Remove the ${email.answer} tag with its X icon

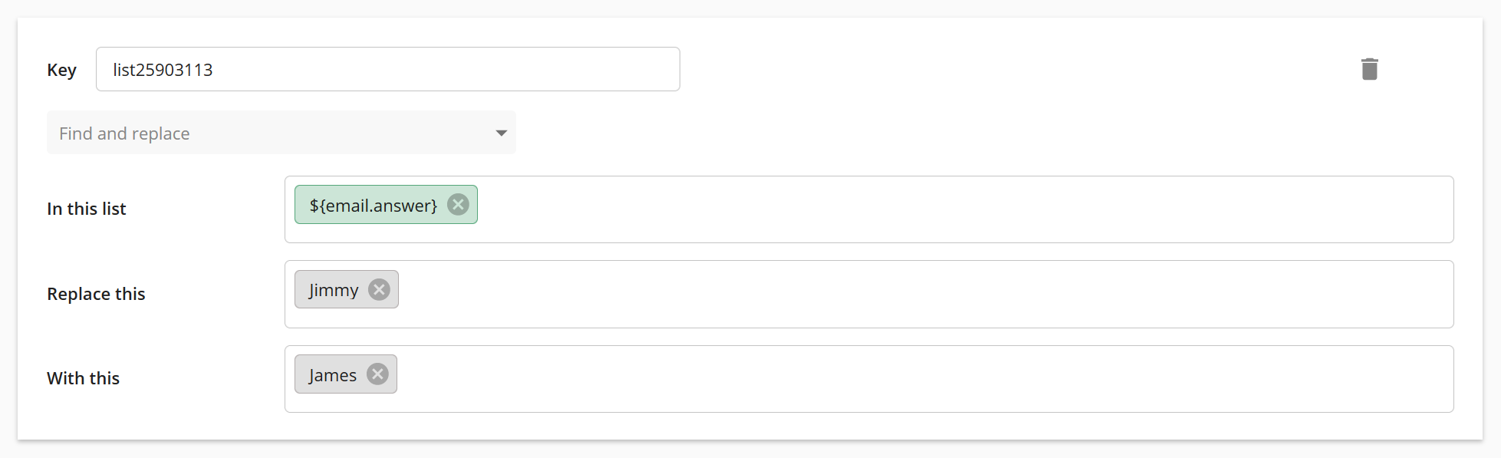click(458, 204)
